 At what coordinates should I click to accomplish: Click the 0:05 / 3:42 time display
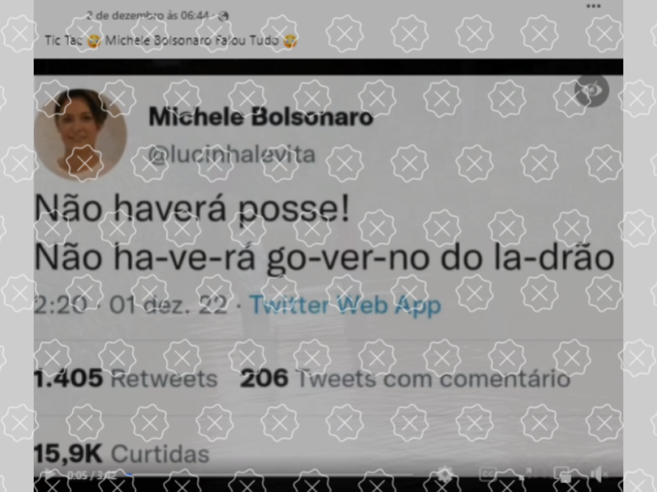point(91,475)
